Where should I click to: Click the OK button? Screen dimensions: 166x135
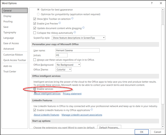tap(142, 132)
